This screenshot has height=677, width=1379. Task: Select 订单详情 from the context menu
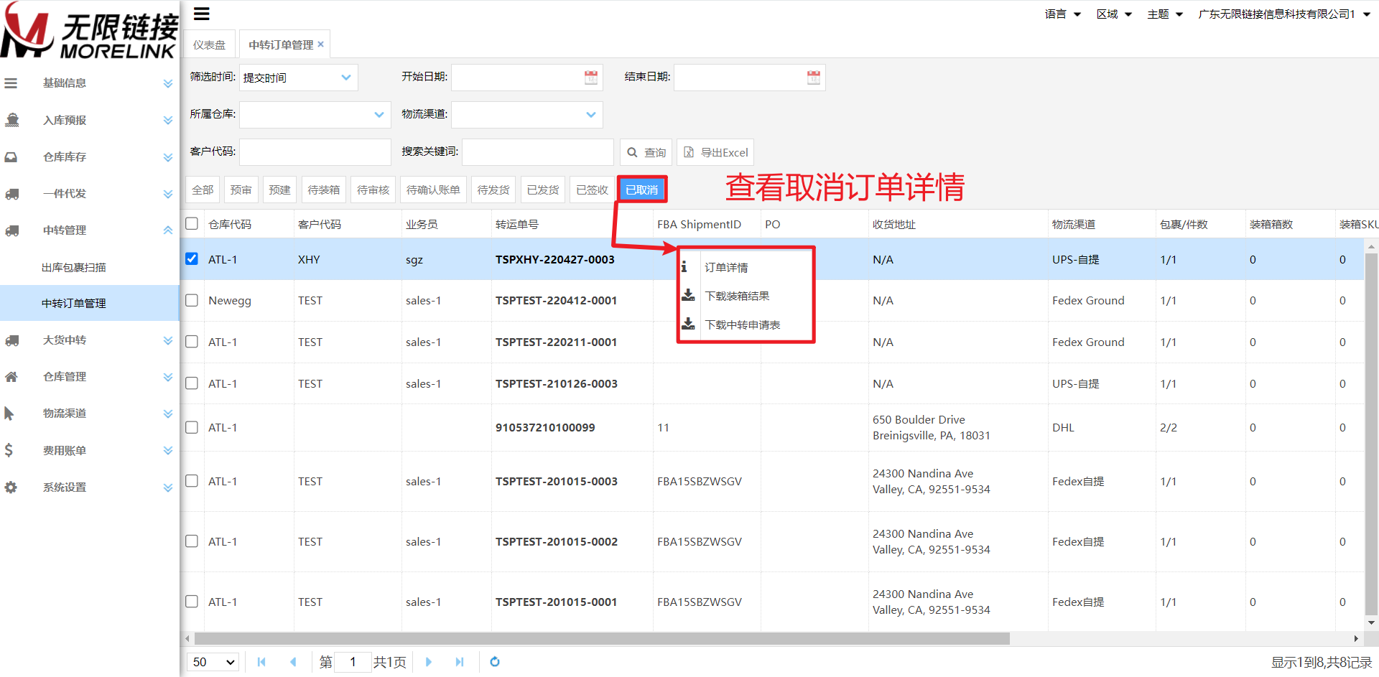click(726, 267)
